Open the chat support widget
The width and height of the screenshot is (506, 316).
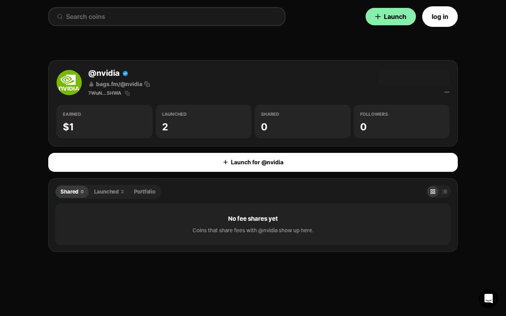489,299
